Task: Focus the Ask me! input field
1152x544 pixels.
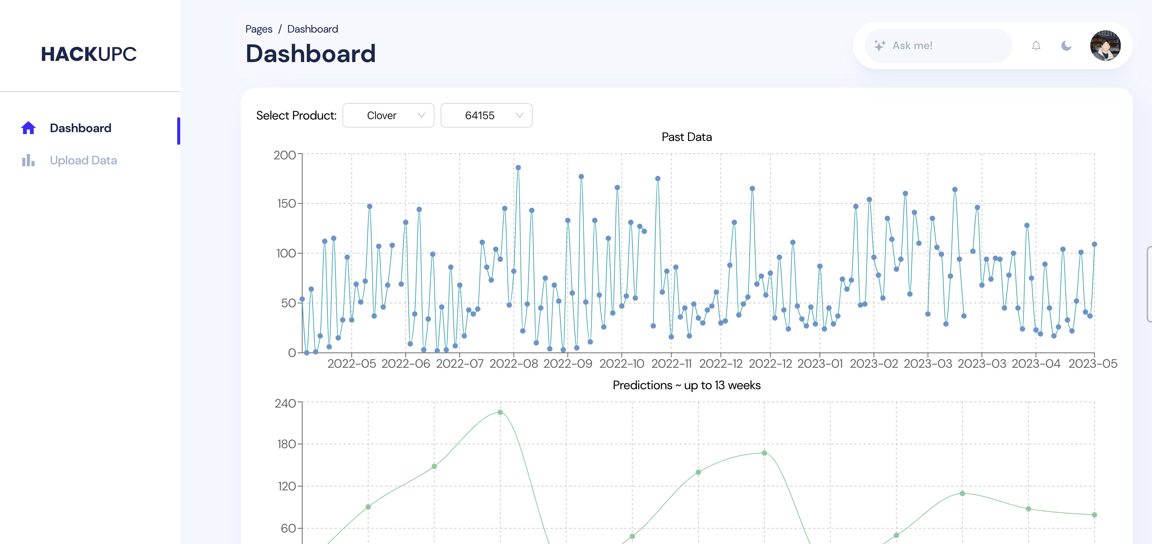Action: tap(944, 46)
